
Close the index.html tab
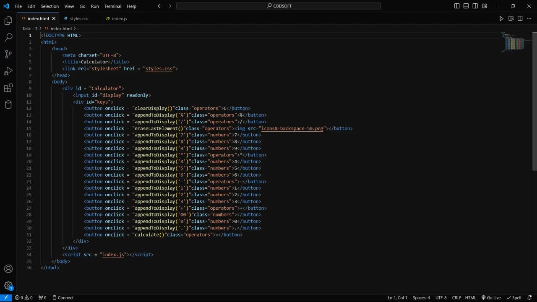pos(54,18)
